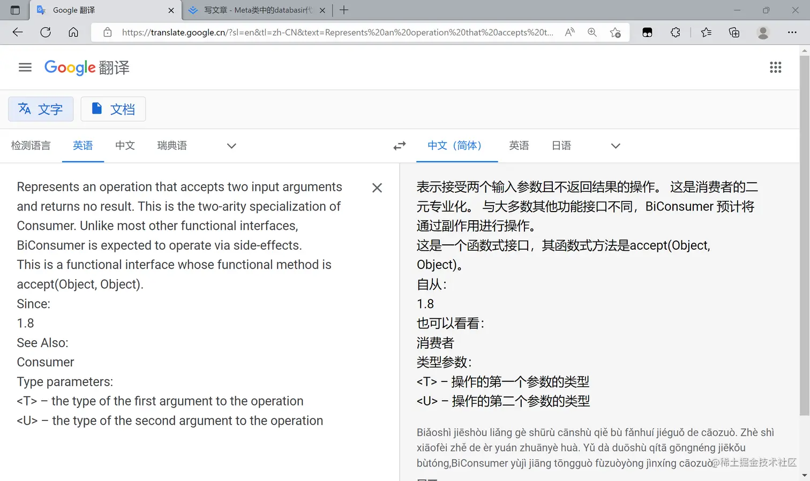The height and width of the screenshot is (481, 810).
Task: Choose 检测语言 as source language
Action: [x=31, y=146]
